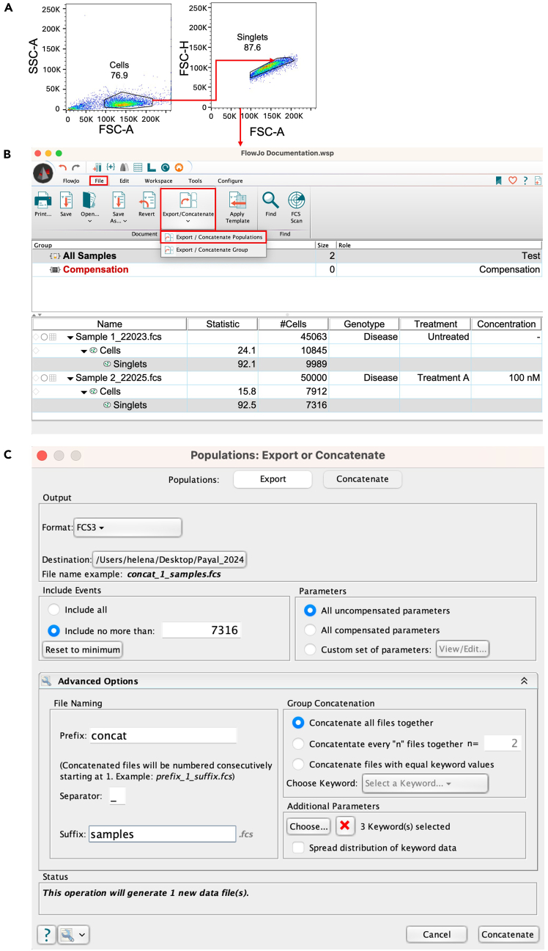
Task: Collapse the Sample 1_22023.fcs tree row
Action: [70, 337]
